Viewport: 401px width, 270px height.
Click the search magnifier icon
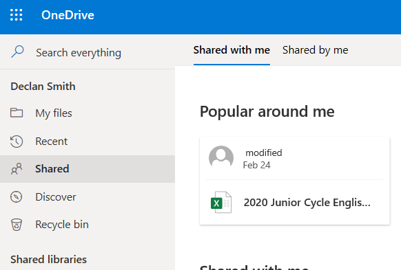point(17,52)
